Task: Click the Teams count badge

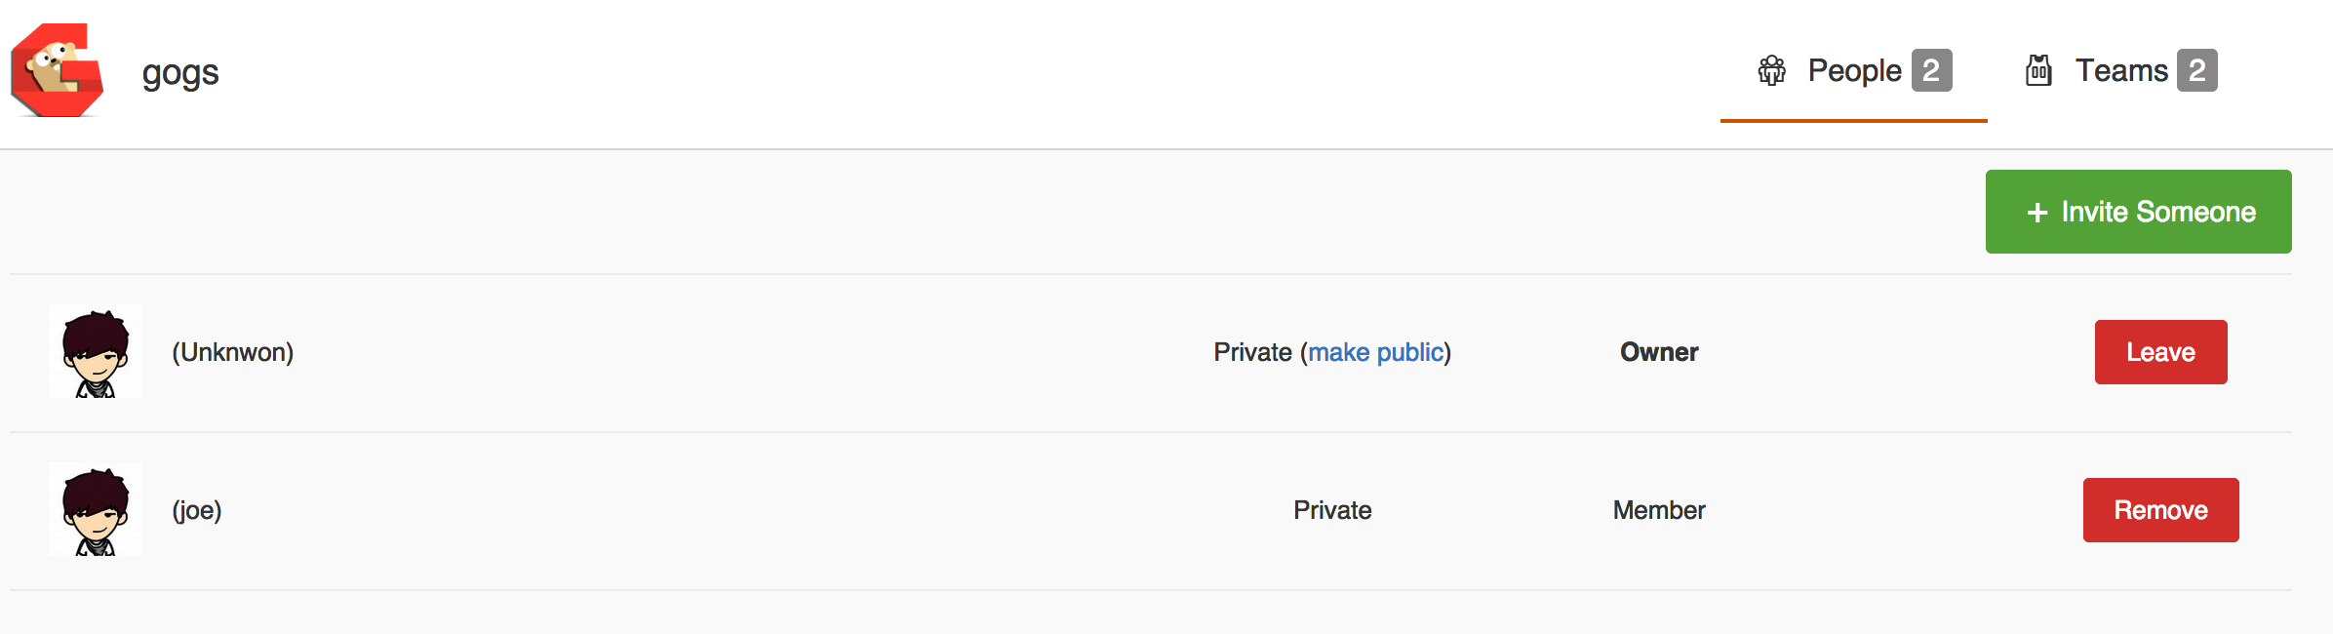Action: click(2197, 70)
